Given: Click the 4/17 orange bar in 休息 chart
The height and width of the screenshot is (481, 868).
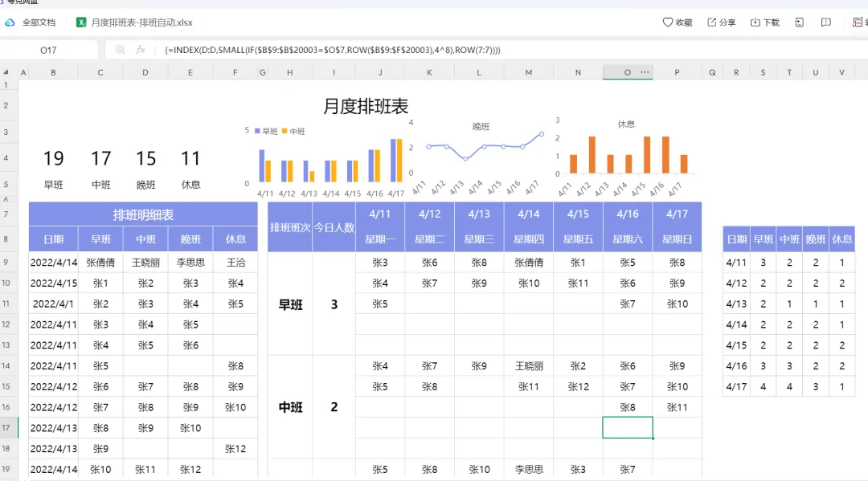Looking at the screenshot, I should pos(684,164).
